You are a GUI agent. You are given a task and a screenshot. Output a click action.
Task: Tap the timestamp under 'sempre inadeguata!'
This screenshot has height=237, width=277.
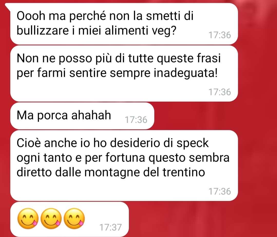pyautogui.click(x=220, y=92)
